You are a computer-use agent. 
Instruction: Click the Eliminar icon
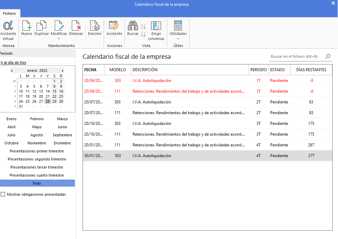point(76,26)
